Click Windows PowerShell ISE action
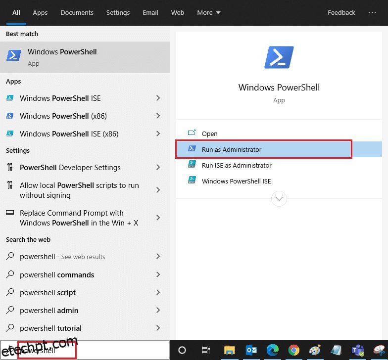This screenshot has height=360, width=388. (x=279, y=181)
